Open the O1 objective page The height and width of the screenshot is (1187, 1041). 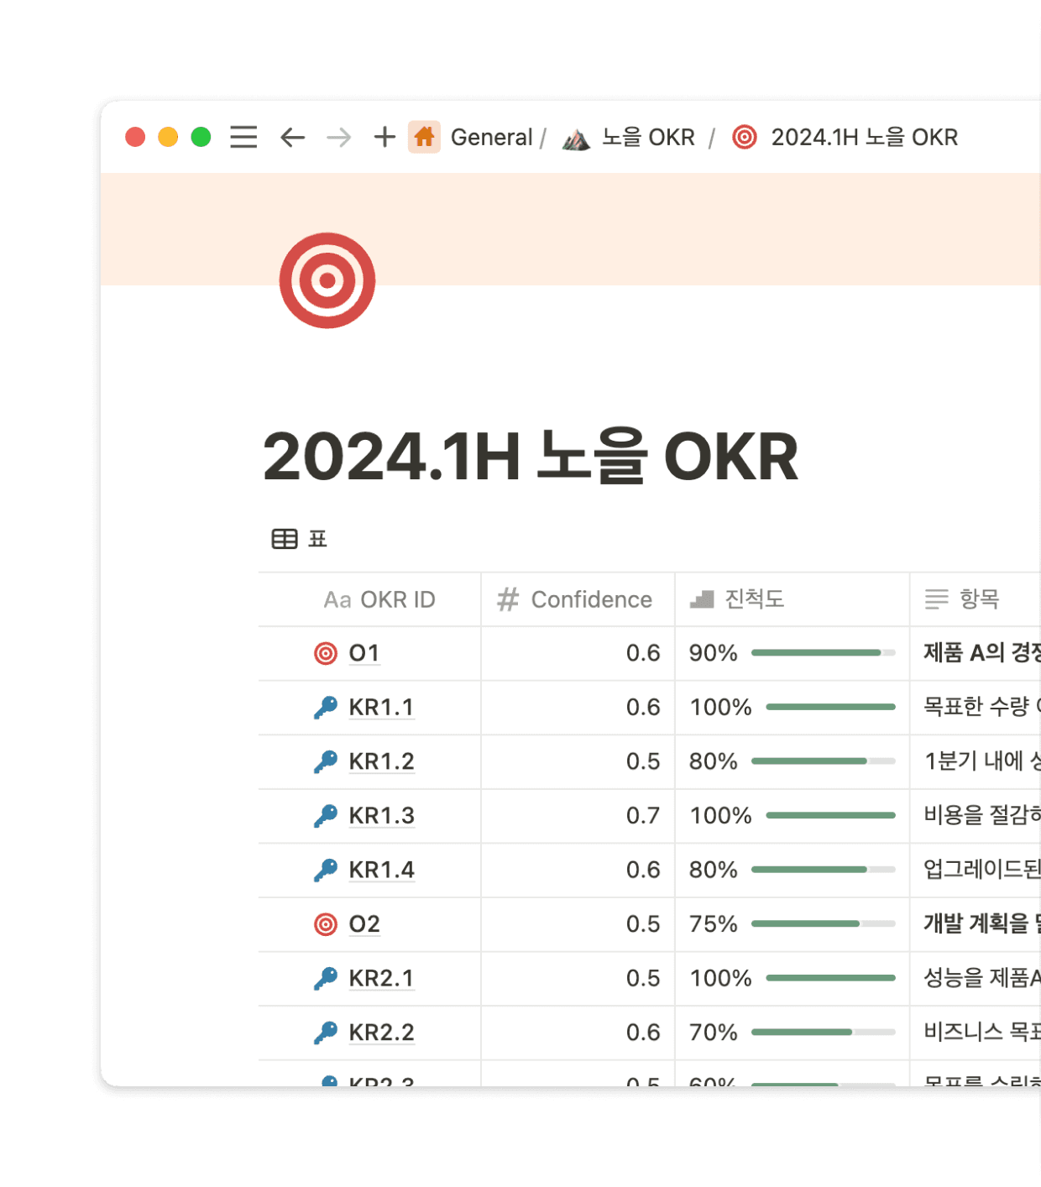[x=364, y=653]
